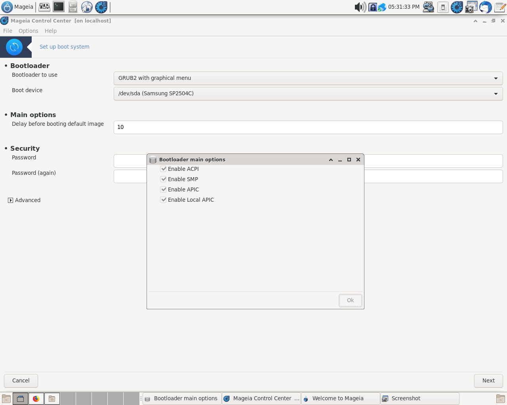Expand the Advanced section

point(10,201)
